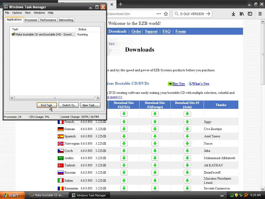265x199 pixels.
Task: Click the green CPU usage tray icon
Action: [232, 195]
